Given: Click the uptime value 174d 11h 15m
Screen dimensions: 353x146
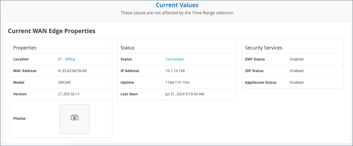Looking at the screenshot, I should click(x=177, y=83).
